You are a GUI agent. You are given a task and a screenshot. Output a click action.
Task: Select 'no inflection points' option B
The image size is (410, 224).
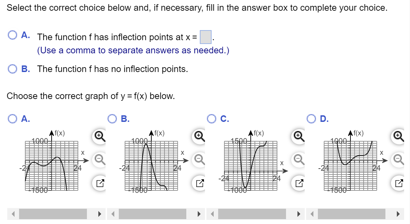13,69
